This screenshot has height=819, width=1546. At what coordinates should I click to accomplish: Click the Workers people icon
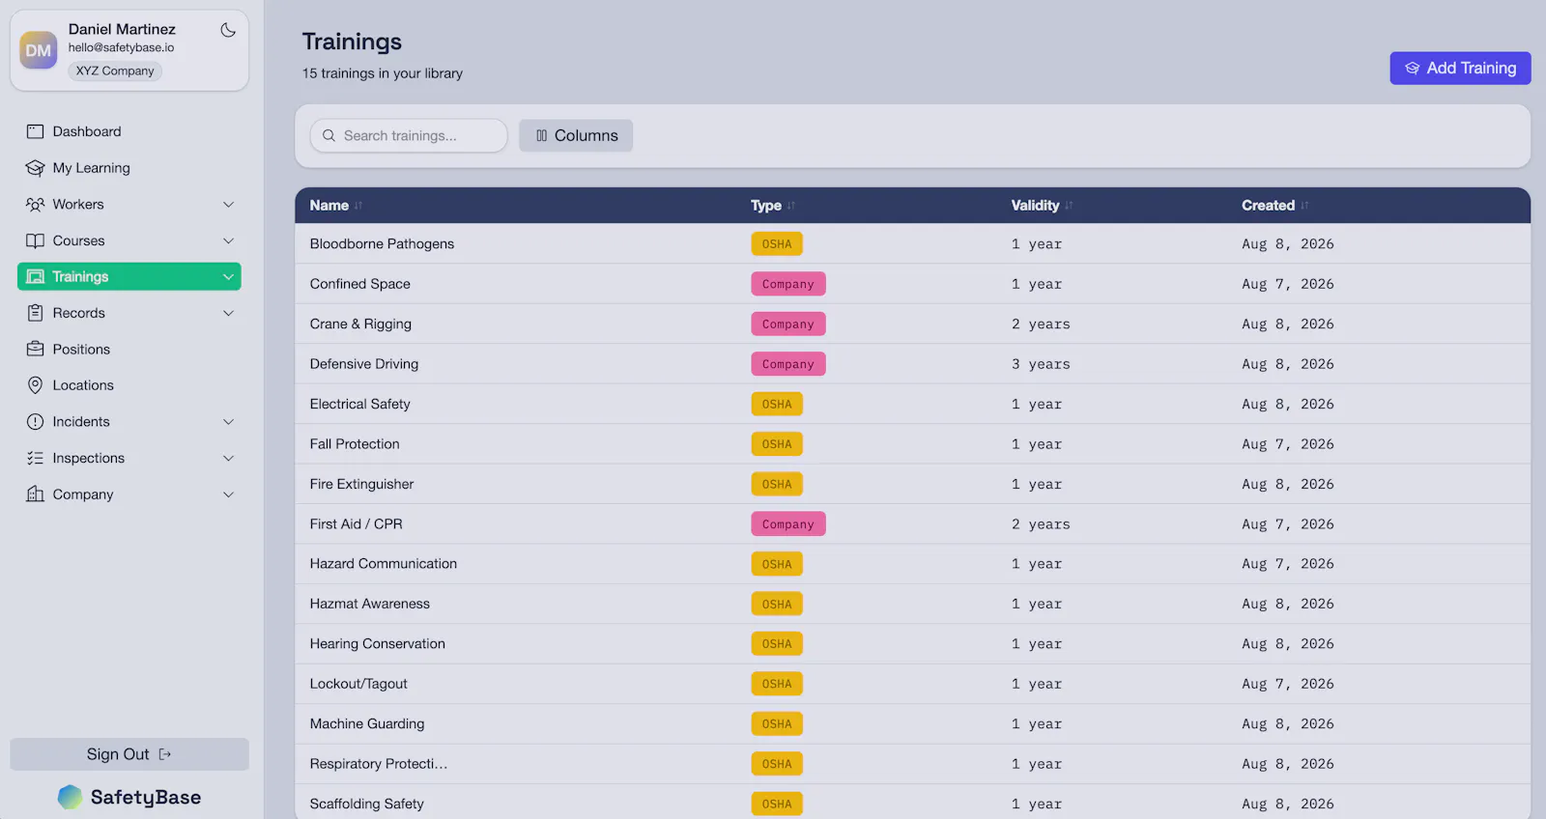pos(36,205)
